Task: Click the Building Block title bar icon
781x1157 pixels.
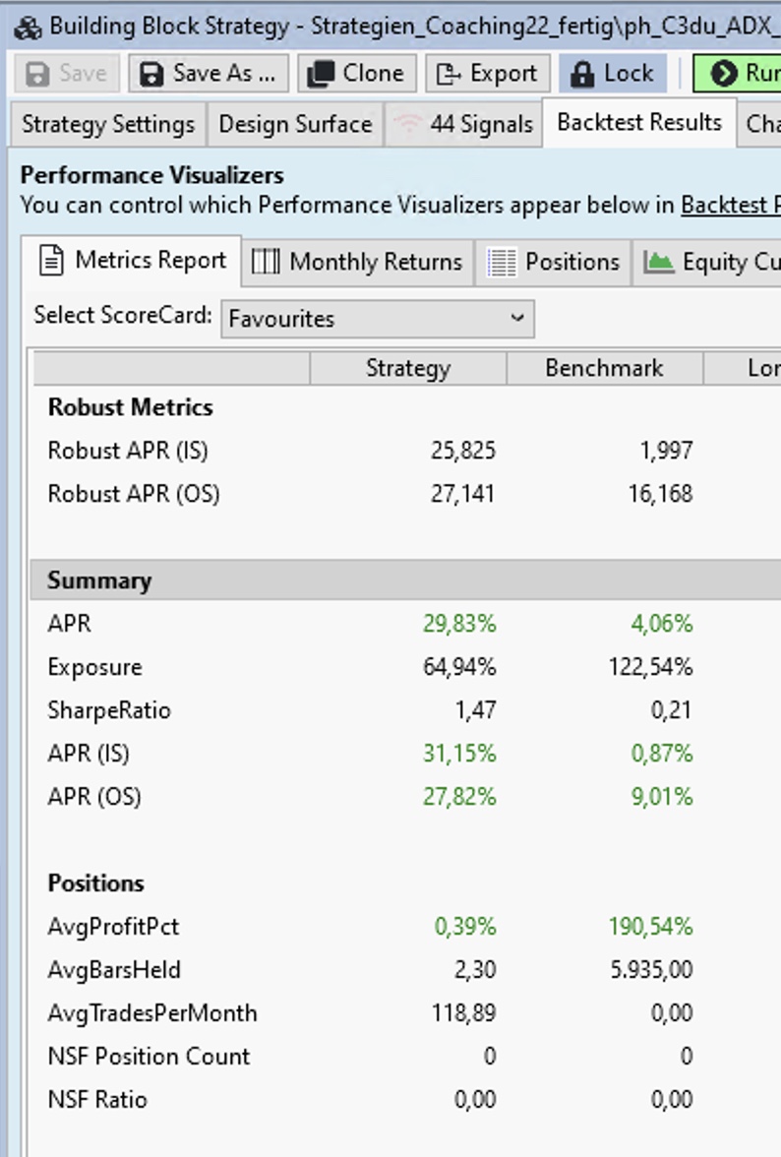Action: pyautogui.click(x=27, y=26)
